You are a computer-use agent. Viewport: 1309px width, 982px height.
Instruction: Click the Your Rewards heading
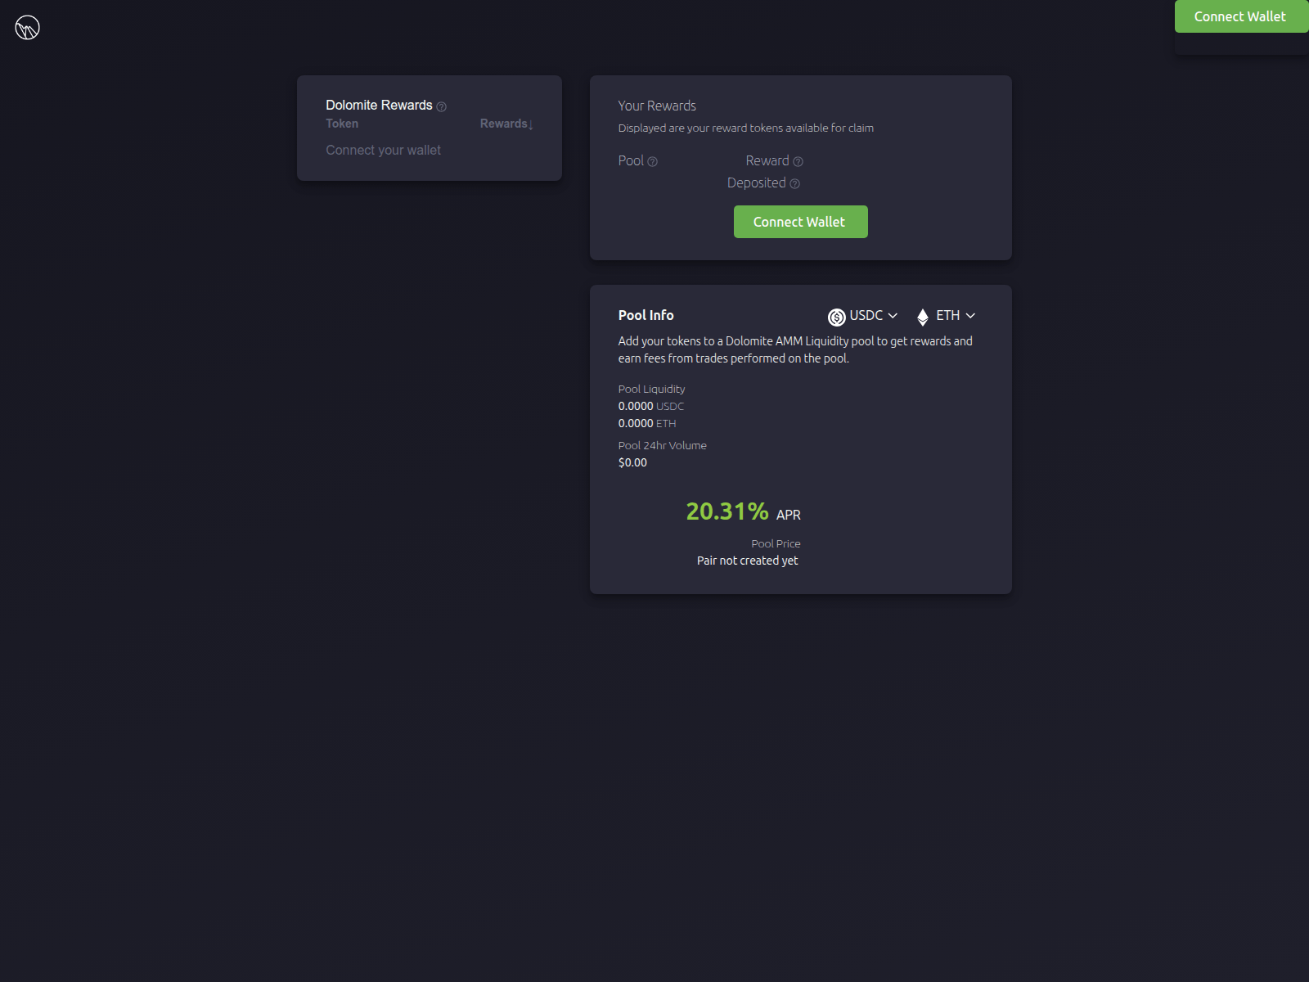point(657,106)
